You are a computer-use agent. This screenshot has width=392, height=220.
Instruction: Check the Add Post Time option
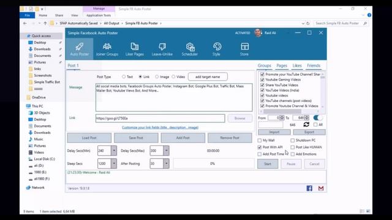coord(260,154)
